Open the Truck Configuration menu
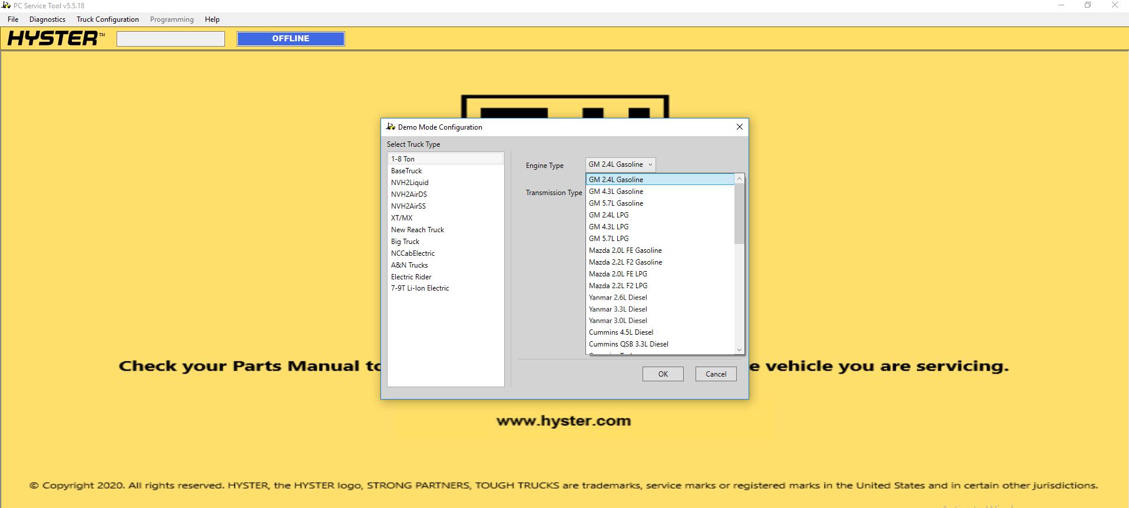The image size is (1129, 508). [108, 19]
